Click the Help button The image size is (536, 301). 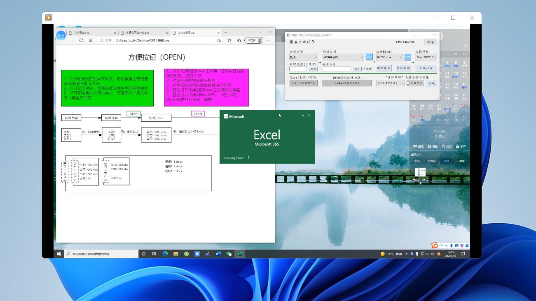(431, 42)
